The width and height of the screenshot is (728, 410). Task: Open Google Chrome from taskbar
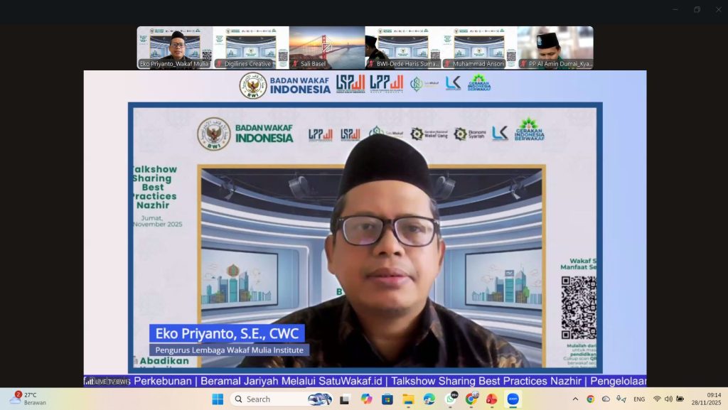[471, 399]
